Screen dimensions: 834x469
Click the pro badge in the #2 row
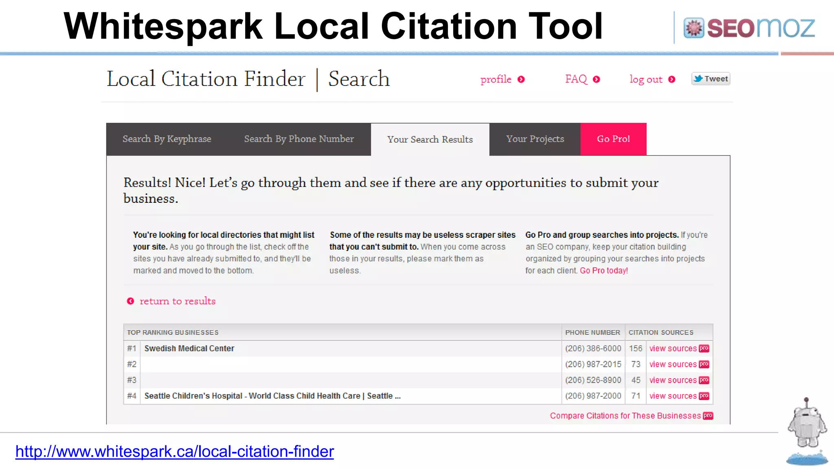click(x=704, y=364)
